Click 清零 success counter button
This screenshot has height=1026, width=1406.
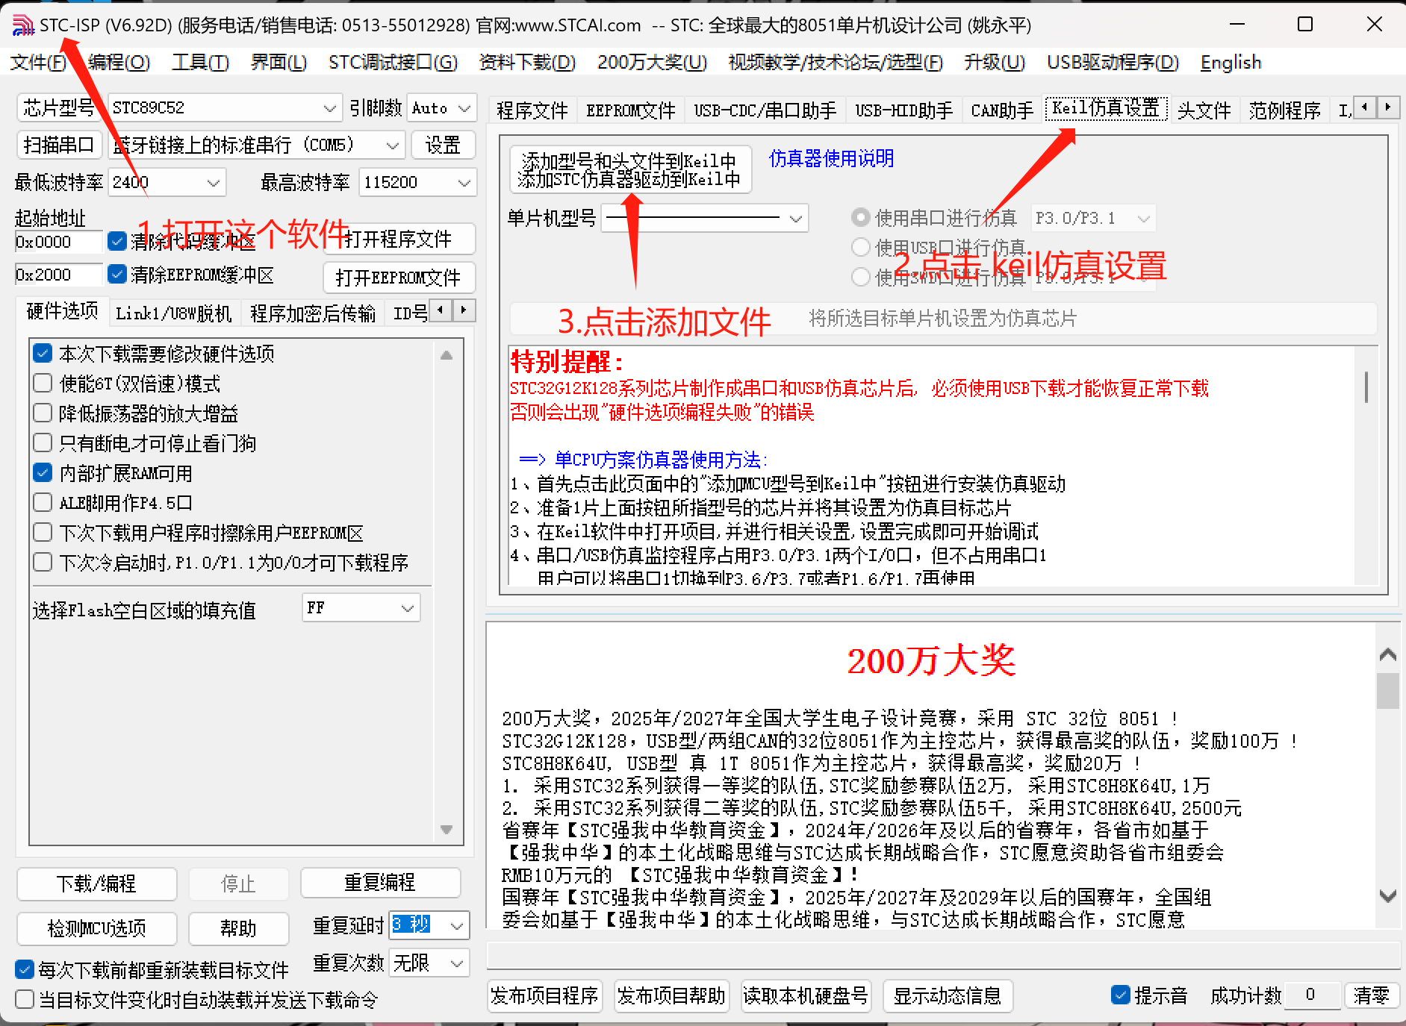[1372, 995]
